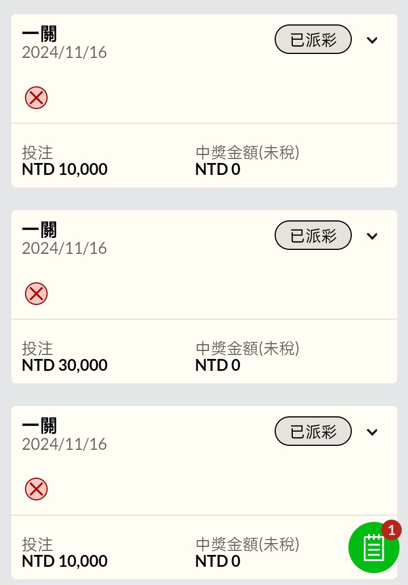Click the 已派彩 status badge on the top card

point(313,40)
